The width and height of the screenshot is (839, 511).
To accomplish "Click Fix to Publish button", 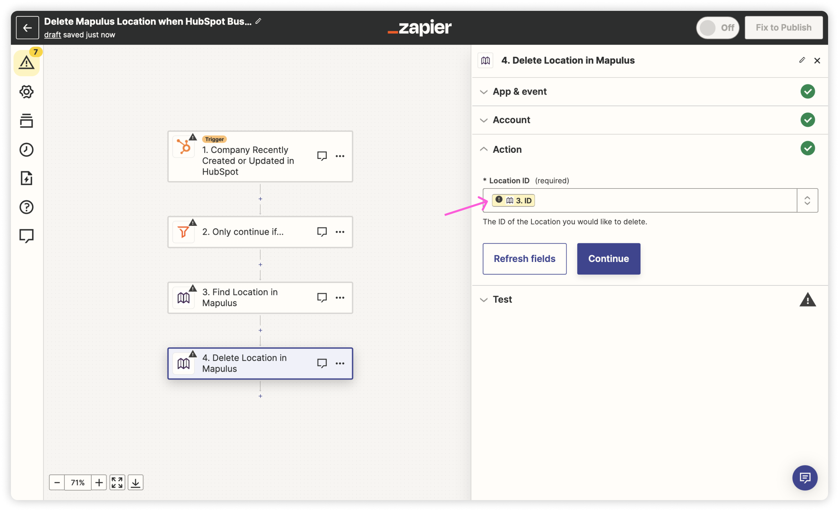I will 783,28.
